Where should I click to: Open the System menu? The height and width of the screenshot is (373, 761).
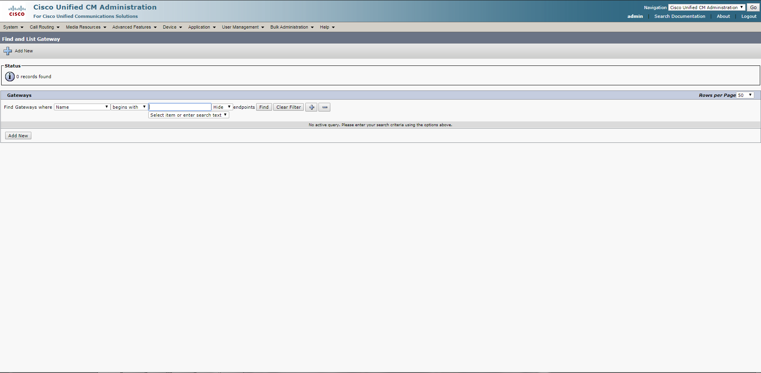coord(13,27)
